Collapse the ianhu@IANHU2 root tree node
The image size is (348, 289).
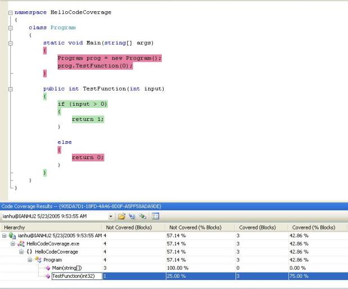tap(4, 236)
